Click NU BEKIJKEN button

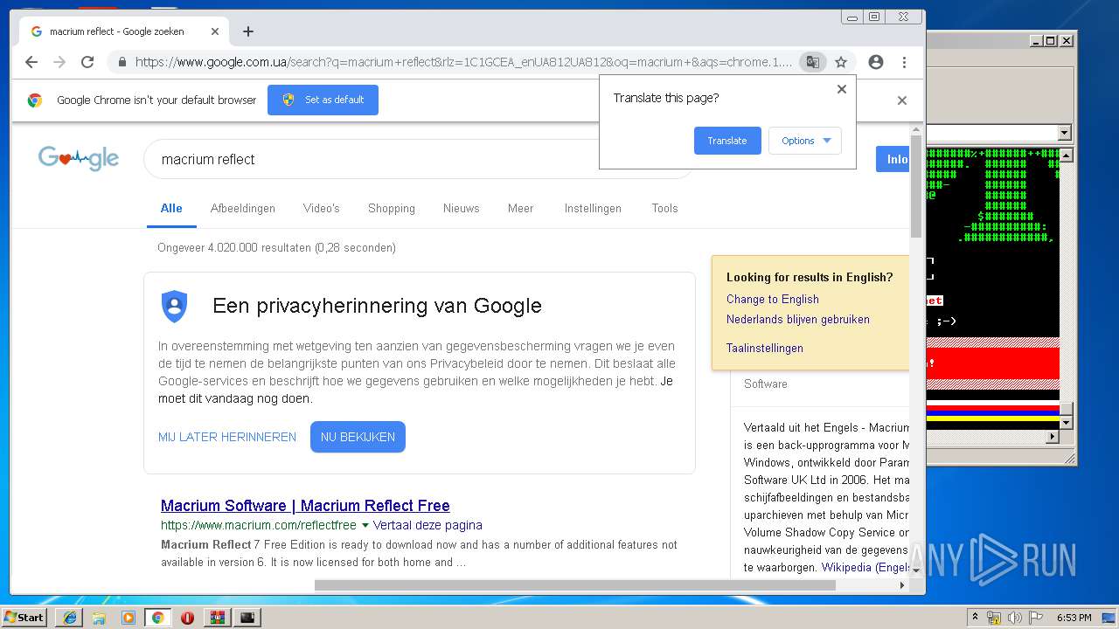pyautogui.click(x=358, y=437)
